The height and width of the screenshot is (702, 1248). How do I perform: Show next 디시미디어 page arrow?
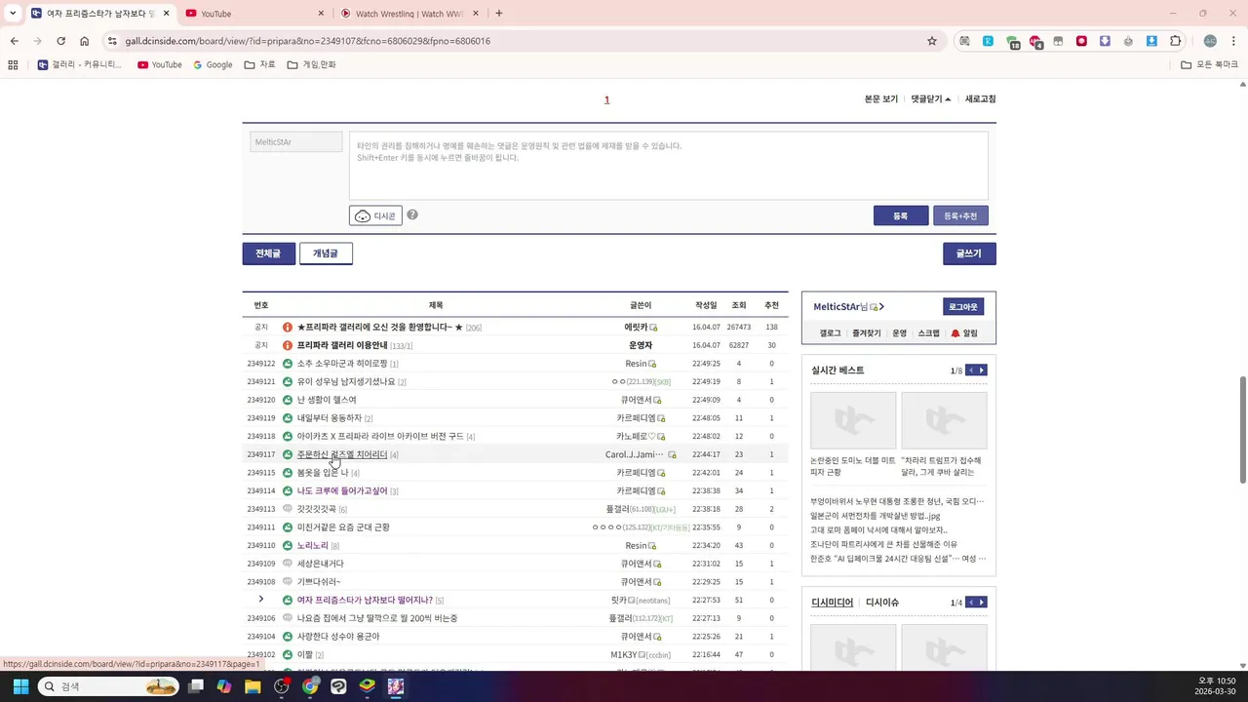coord(982,603)
